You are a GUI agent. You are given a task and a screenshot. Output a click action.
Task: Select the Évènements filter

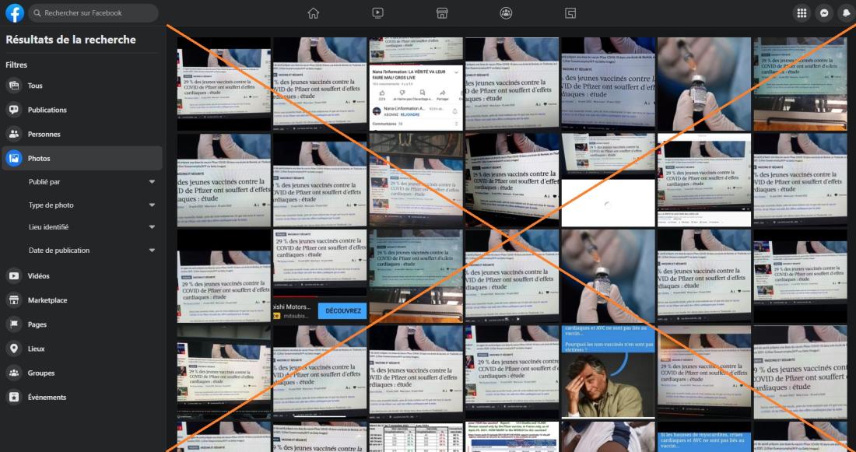coord(82,397)
